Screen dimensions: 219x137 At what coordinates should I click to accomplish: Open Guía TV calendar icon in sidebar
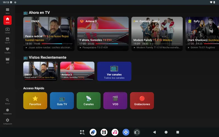point(7,40)
